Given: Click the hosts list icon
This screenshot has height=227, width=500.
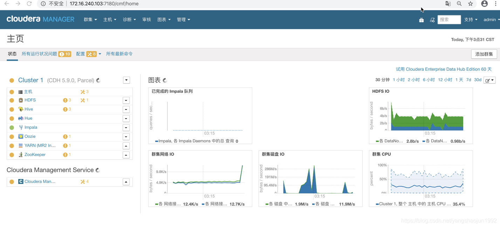Looking at the screenshot, I should pos(21,92).
